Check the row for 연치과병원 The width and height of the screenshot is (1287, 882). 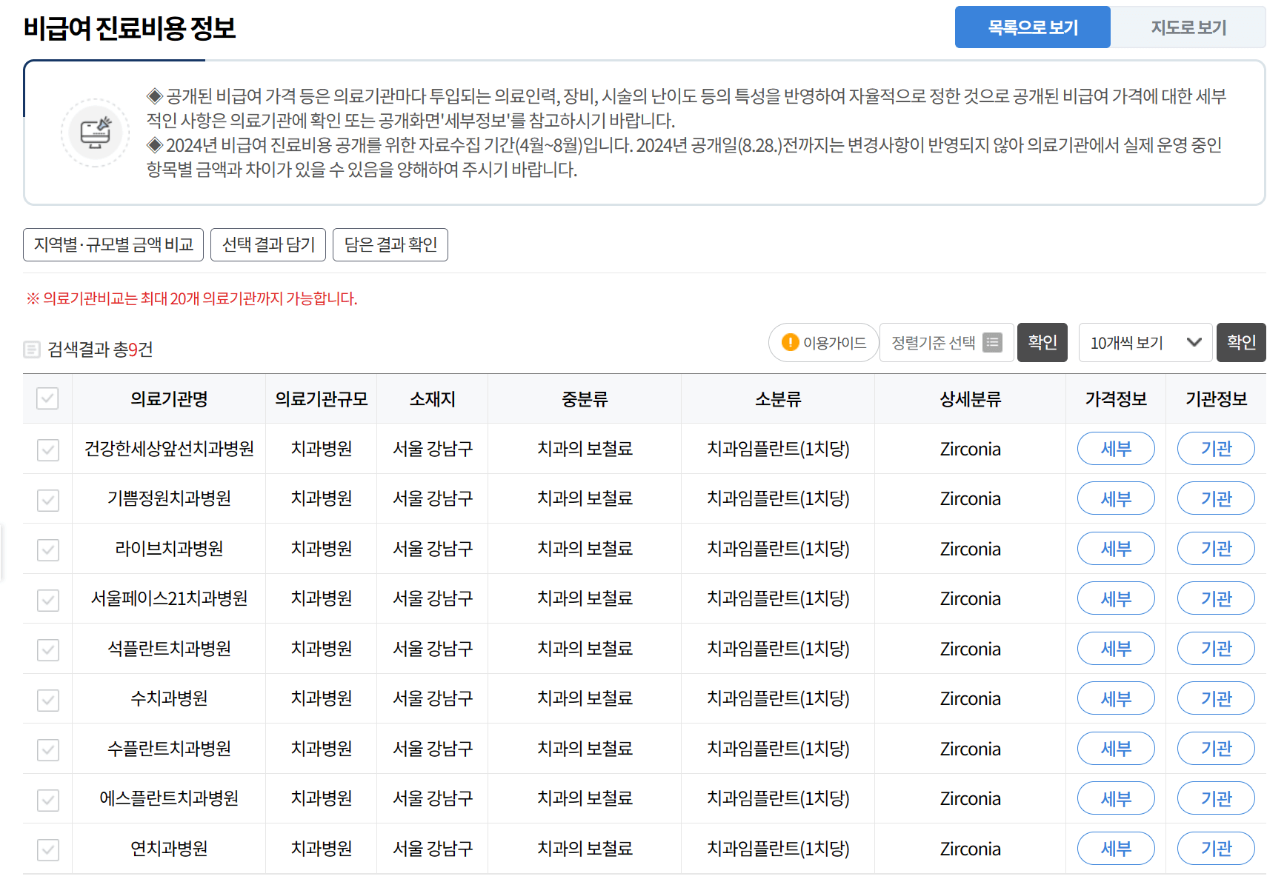coord(47,849)
